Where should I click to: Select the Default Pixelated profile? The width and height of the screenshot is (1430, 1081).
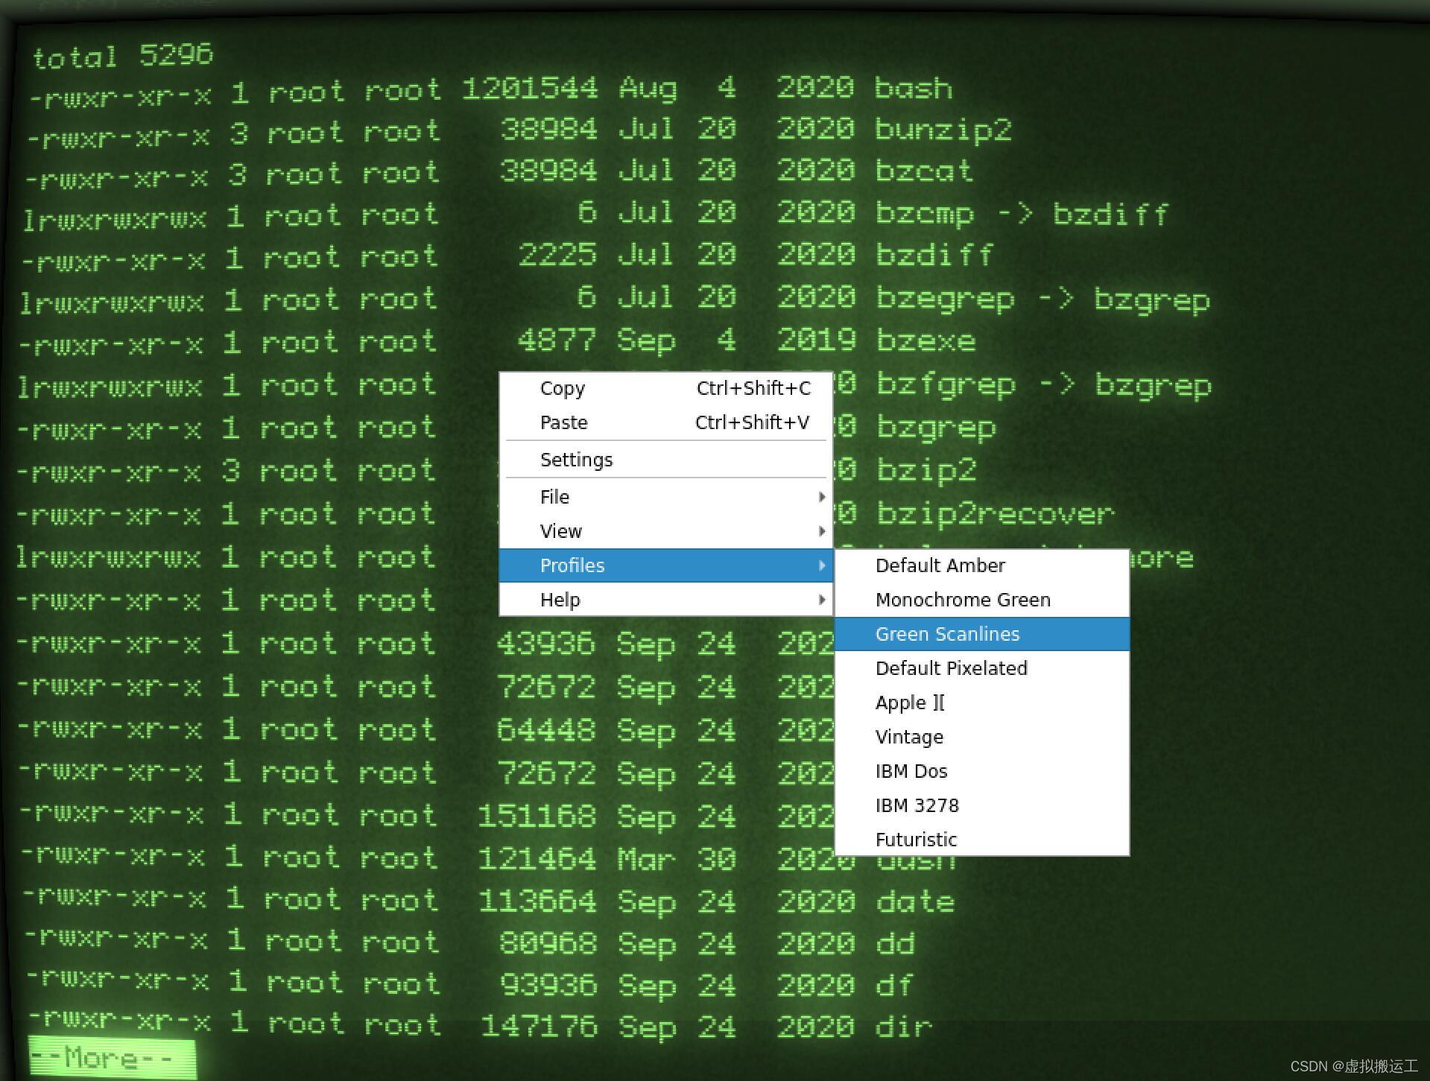click(982, 668)
